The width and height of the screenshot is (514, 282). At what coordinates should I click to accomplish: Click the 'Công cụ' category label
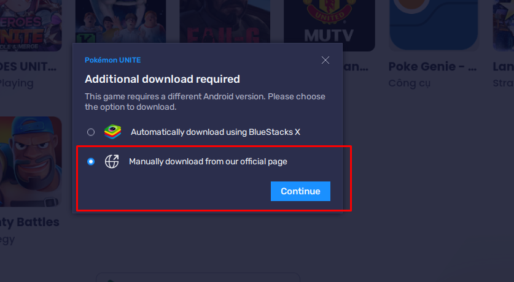pos(409,83)
